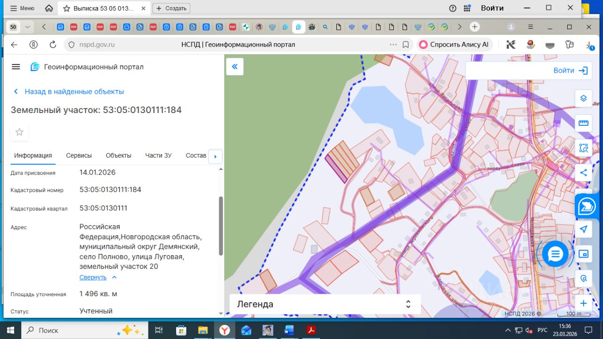The image size is (603, 339).
Task: Open the map layers panel
Action: [583, 98]
